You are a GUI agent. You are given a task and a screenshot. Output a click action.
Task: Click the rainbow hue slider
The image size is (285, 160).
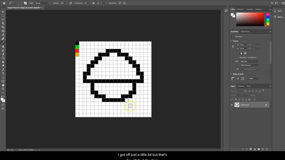[x=268, y=20]
